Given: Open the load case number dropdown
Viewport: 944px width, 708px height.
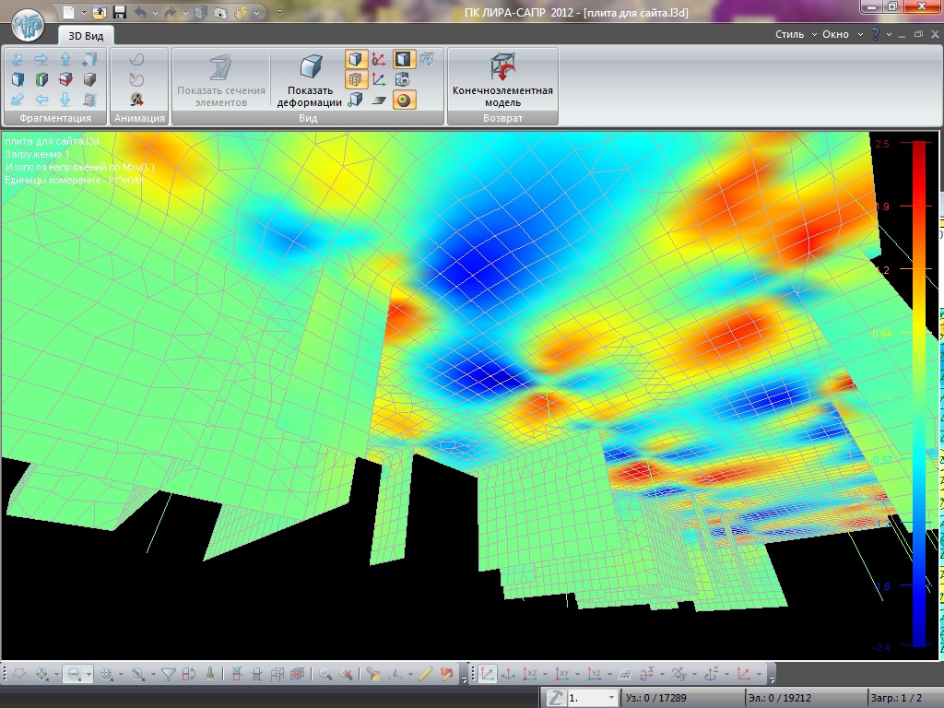Looking at the screenshot, I should pyautogui.click(x=611, y=698).
